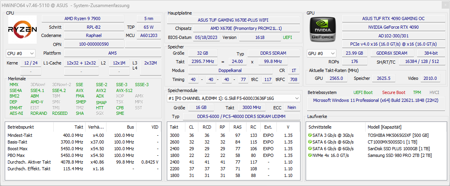Viewport: 450px width, 186px height.
Task: Click the Modell [Kapazität] column header
Action: pyautogui.click(x=406, y=127)
